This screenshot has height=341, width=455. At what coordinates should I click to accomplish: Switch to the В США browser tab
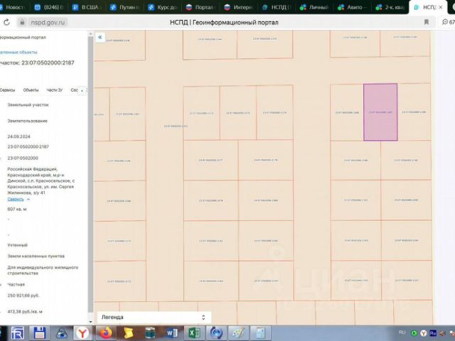point(87,8)
